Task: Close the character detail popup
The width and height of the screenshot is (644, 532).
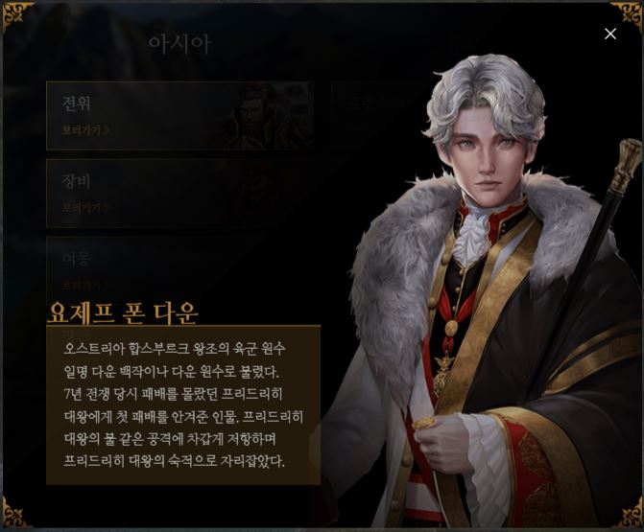Action: pyautogui.click(x=609, y=34)
